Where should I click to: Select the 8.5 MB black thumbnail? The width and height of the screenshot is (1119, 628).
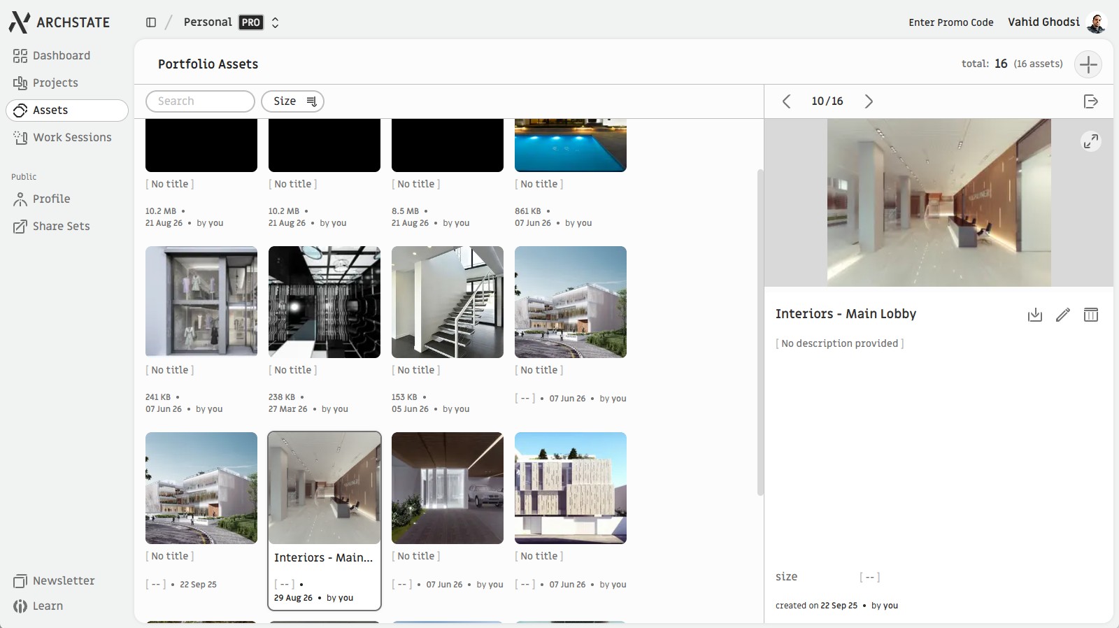tap(448, 145)
